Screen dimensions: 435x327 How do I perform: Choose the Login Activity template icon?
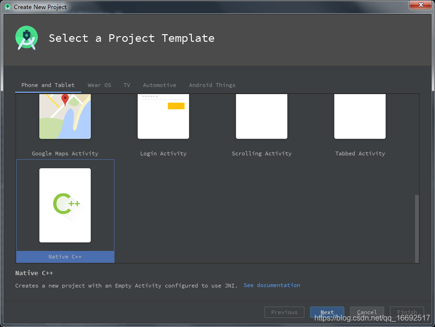tap(163, 116)
